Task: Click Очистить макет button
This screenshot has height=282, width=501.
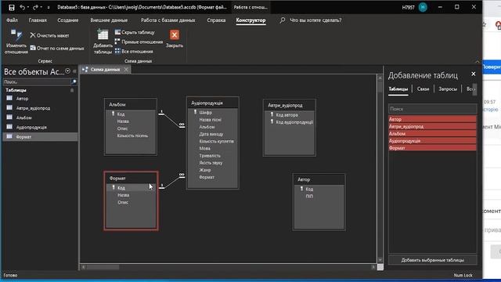Action: point(49,35)
